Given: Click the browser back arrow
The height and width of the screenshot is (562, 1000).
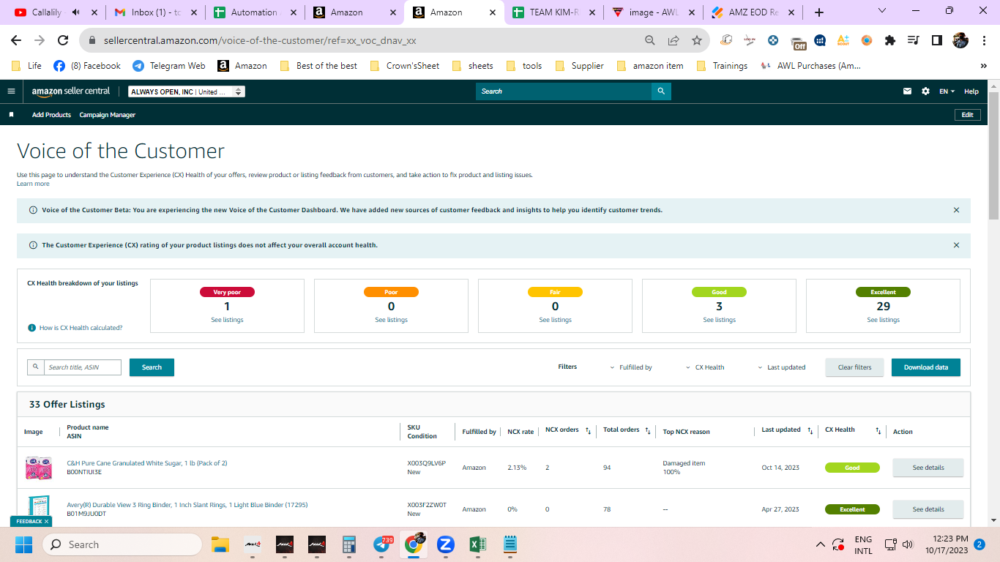Looking at the screenshot, I should pyautogui.click(x=16, y=40).
